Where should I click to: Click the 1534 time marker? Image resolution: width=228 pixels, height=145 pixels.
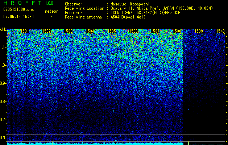pos(90,31)
